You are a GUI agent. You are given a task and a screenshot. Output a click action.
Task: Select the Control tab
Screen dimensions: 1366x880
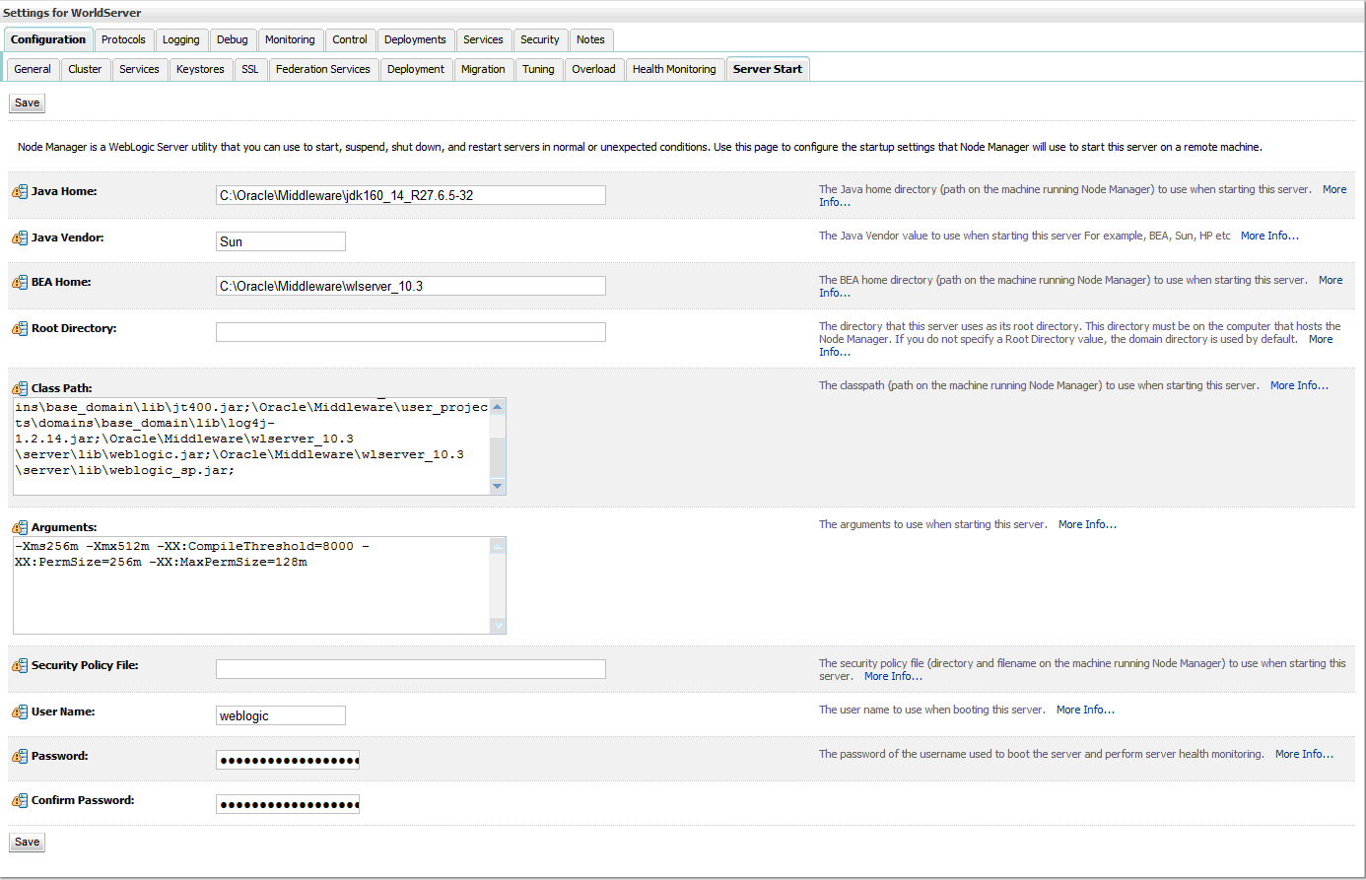click(350, 39)
